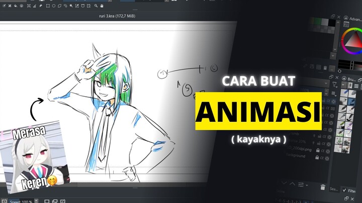This screenshot has height=203, width=362.
Task: Float the palette docker
Action: (333, 17)
